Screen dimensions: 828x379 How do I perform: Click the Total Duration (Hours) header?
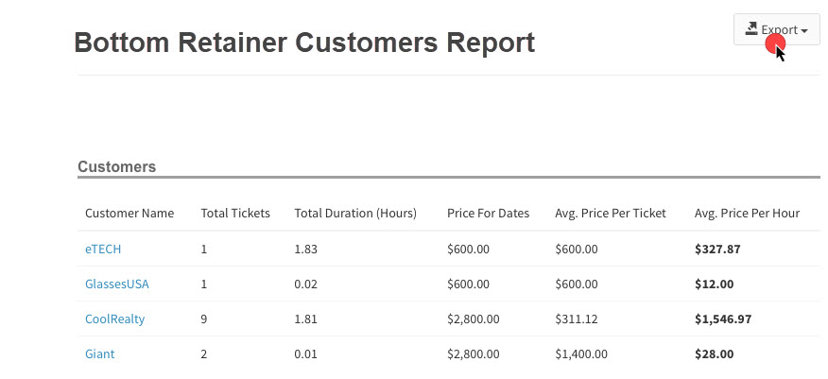(x=355, y=214)
